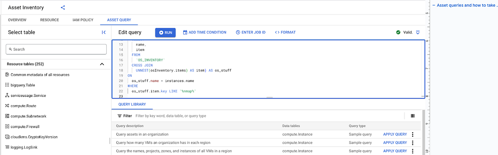This screenshot has height=155, width=498.
Task: Apply query for names, projects, zones of VMs
Action: [x=395, y=151]
